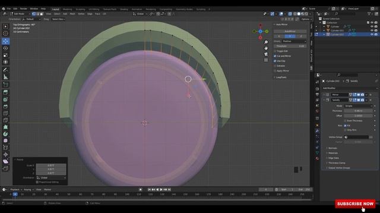Check the Only Rim option
The width and height of the screenshot is (380, 213).
[345, 130]
